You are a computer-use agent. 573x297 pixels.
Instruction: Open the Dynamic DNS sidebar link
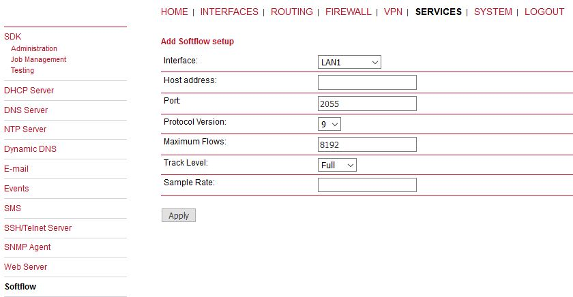click(x=30, y=149)
